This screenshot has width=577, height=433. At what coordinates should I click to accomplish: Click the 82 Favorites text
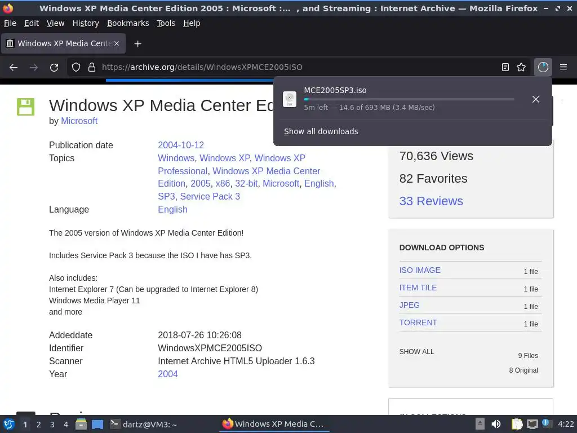click(x=433, y=179)
